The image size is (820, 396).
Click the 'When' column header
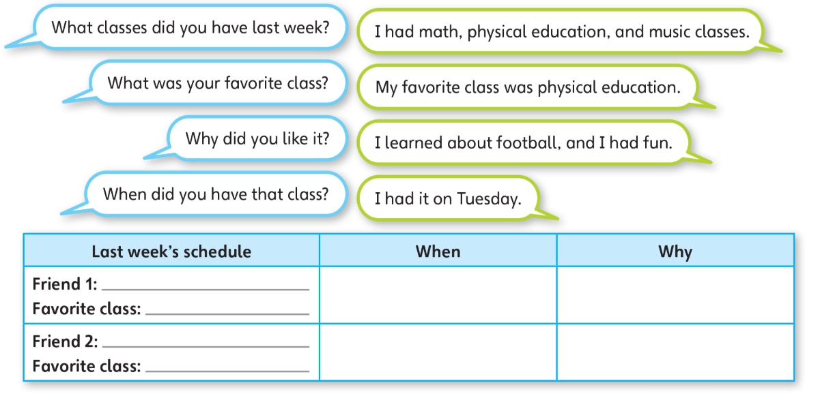click(x=438, y=251)
